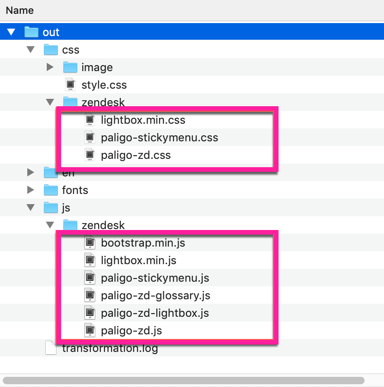Screen dimensions: 384x387
Task: Click the paligo-stickymenu.css file icon
Action: tap(90, 137)
